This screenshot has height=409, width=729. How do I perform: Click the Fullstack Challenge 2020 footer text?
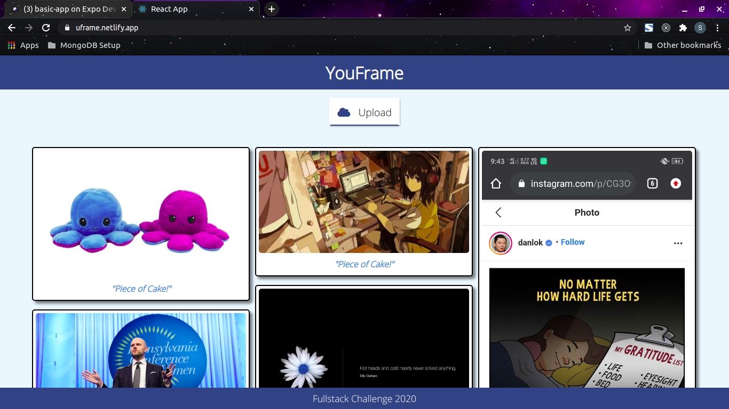[364, 399]
